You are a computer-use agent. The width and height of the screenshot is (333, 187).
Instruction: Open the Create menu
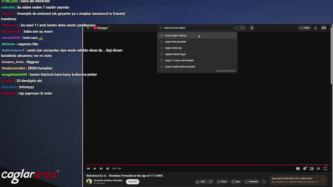pyautogui.click(x=304, y=28)
